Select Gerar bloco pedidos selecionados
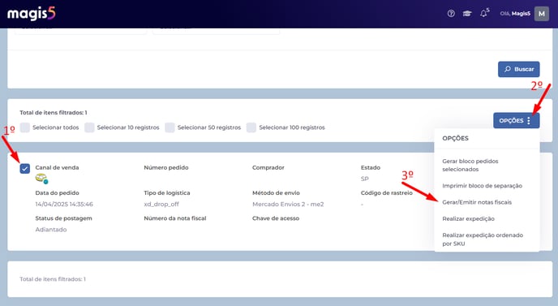Screen dimensions: 558x306 pyautogui.click(x=470, y=165)
